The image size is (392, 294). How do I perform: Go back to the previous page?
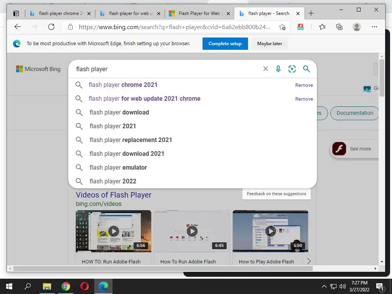tap(18, 27)
